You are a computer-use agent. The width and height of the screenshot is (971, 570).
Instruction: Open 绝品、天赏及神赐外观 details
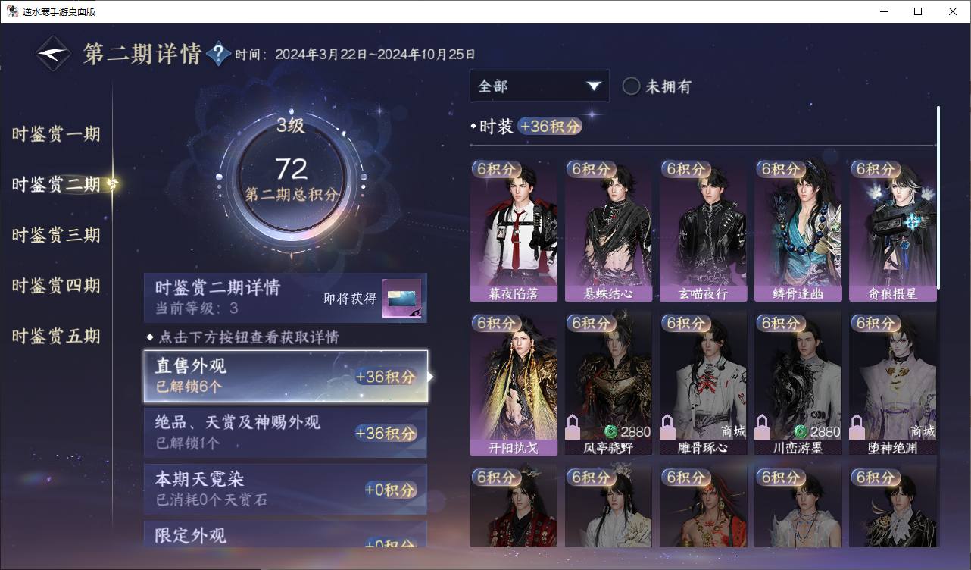click(x=286, y=433)
